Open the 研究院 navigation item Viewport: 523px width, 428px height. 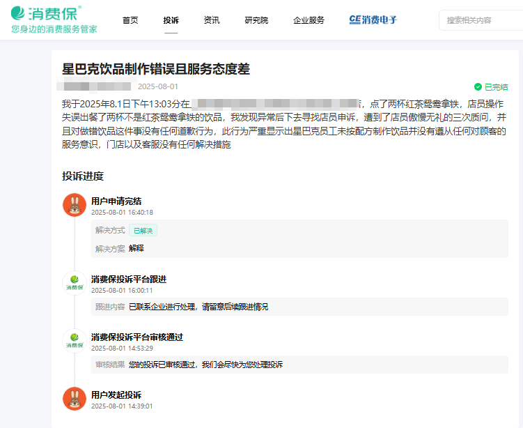click(256, 20)
